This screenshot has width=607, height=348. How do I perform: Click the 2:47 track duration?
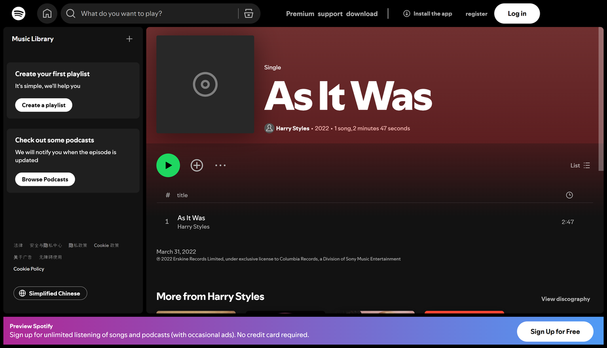(x=568, y=222)
